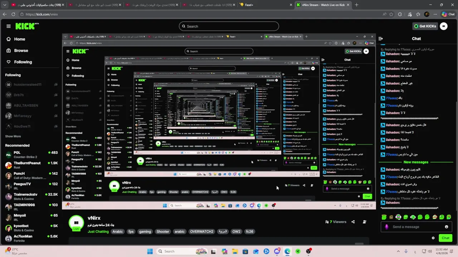The height and width of the screenshot is (257, 458).
Task: Click the browser address bar URL
Action: (x=42, y=14)
